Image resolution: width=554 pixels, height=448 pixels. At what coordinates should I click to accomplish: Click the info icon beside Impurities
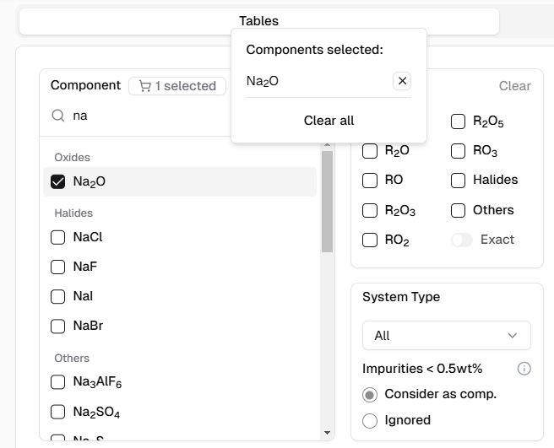(x=524, y=369)
